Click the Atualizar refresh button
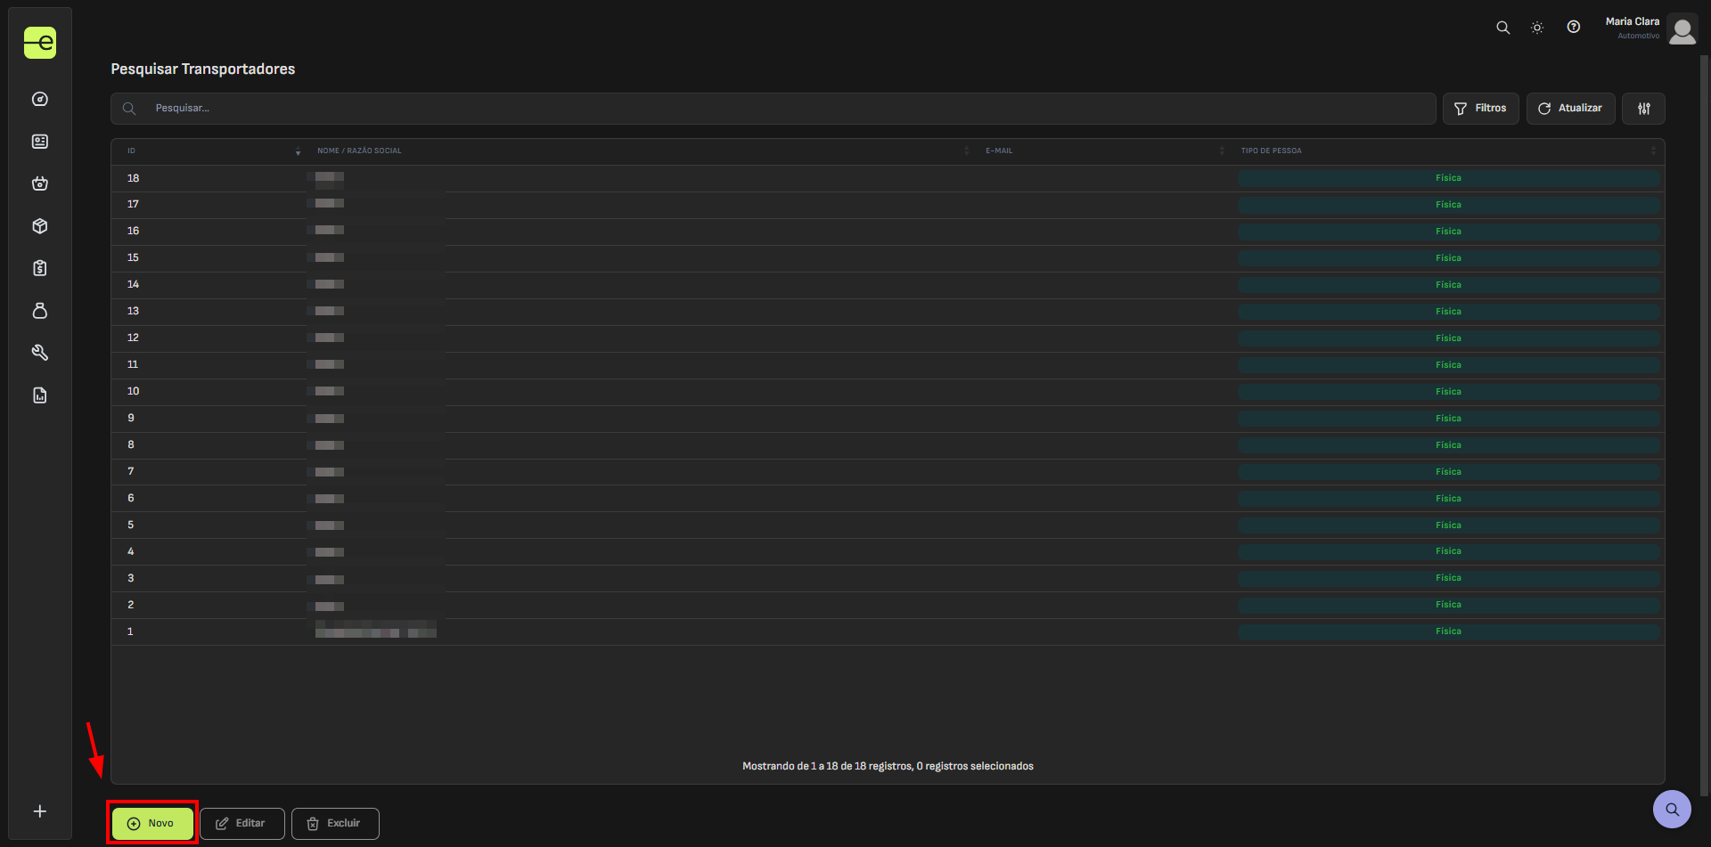The image size is (1711, 847). point(1570,109)
